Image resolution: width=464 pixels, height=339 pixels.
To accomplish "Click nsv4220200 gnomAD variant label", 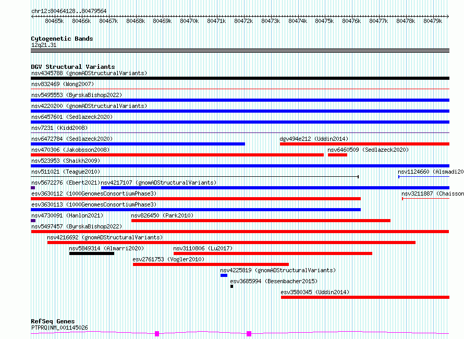I will point(89,106).
